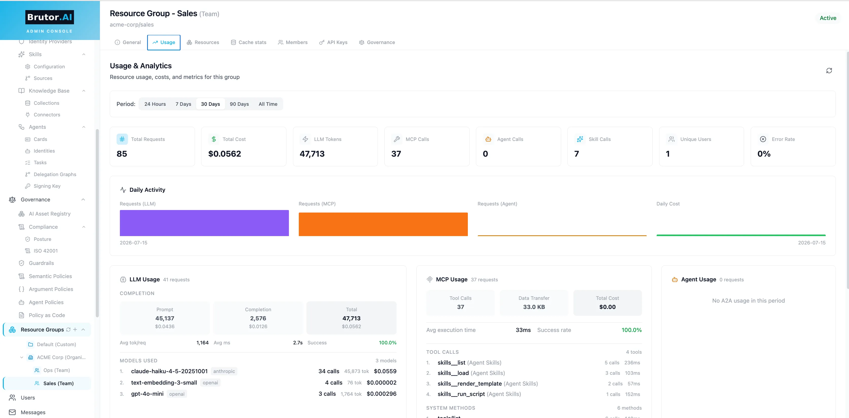Select Ops (Team) resource group

56,370
